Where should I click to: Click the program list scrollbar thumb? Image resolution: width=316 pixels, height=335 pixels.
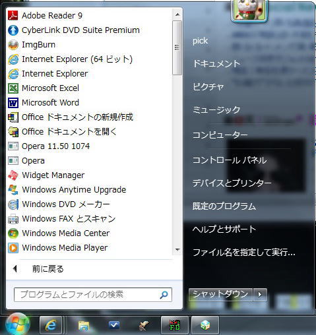pyautogui.click(x=177, y=47)
